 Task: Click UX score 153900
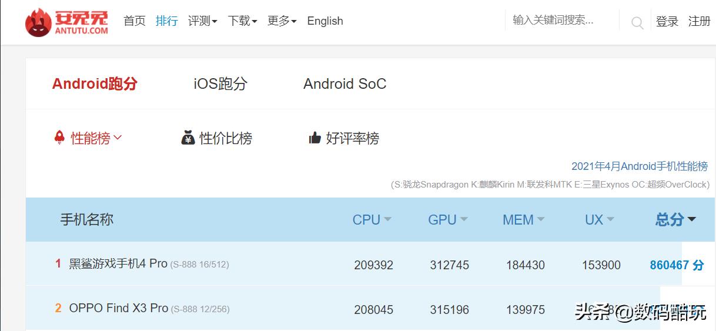[x=601, y=265]
